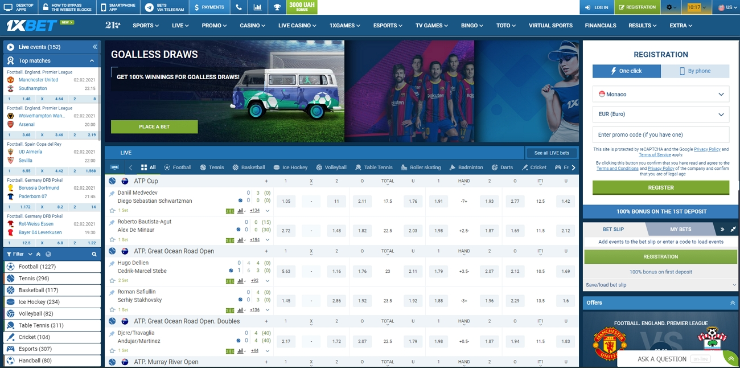Select odds 1.05 for Medvedev win
740x368 pixels.
(286, 201)
